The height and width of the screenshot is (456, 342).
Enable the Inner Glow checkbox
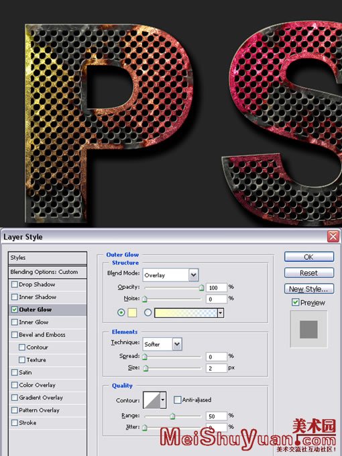click(15, 322)
